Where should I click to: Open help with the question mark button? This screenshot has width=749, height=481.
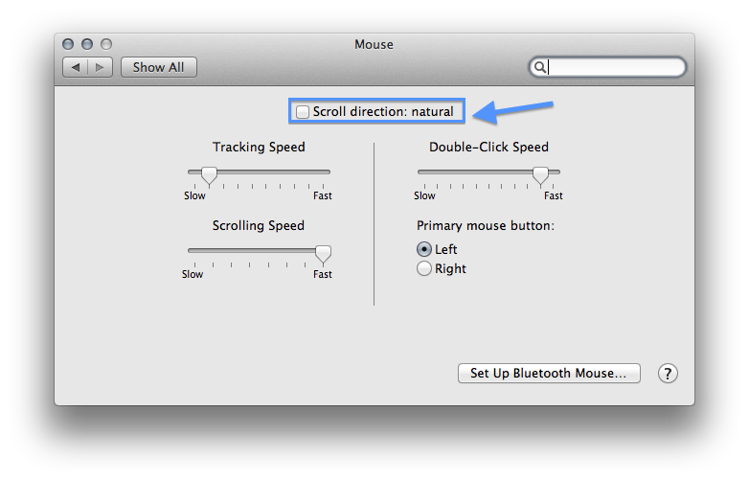(668, 374)
